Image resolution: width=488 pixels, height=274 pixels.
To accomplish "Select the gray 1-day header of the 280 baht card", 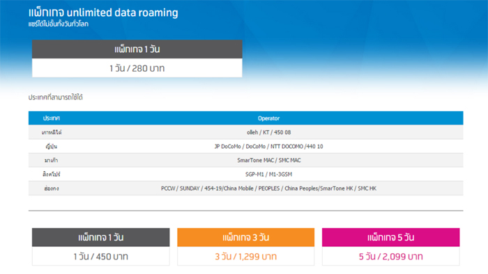I will 137,49.
